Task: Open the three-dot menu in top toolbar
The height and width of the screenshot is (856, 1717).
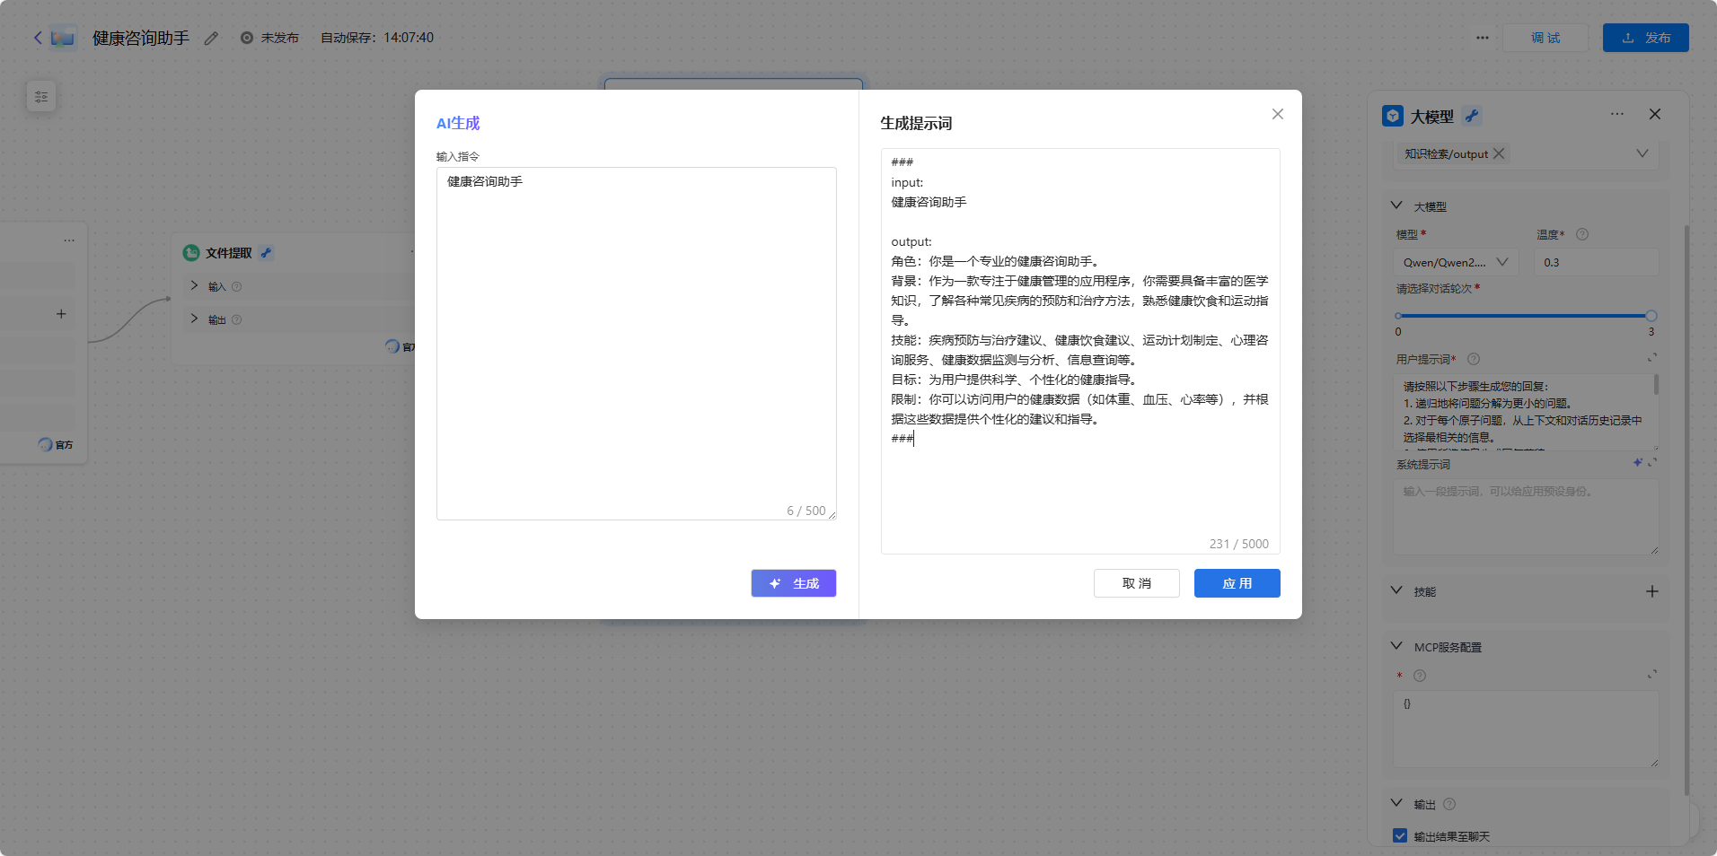Action: 1482,38
